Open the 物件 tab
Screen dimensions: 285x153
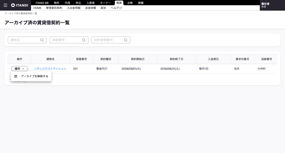pos(57,3)
